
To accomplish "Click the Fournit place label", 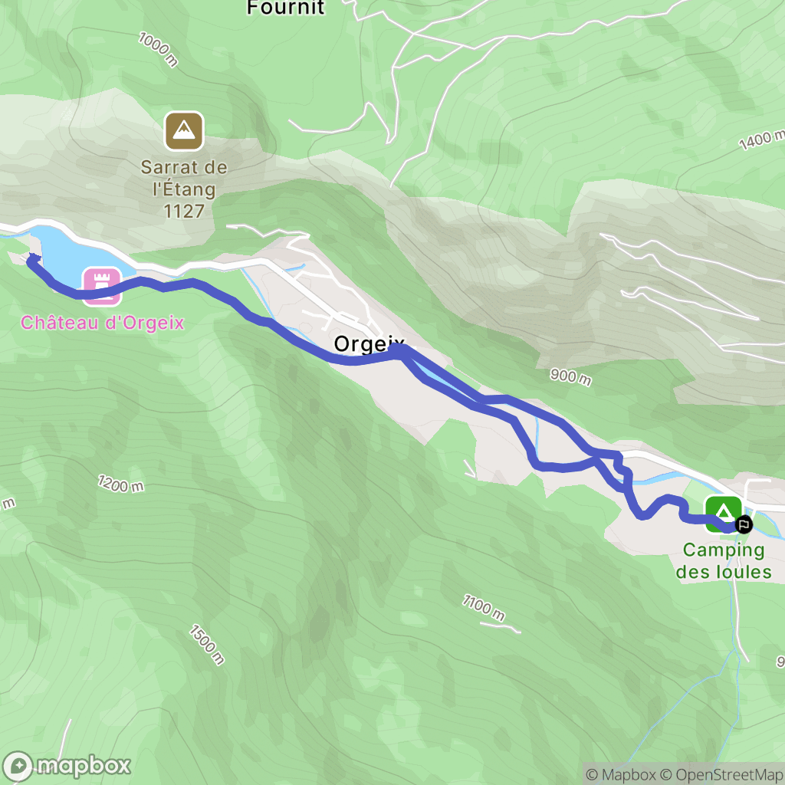I will [x=286, y=8].
